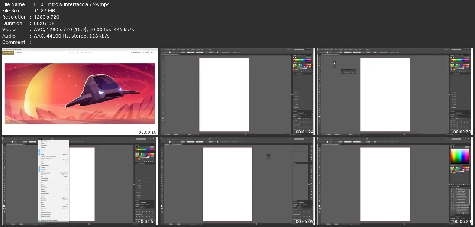Click the open dropdown menu list in the 00:03:54 frame
This screenshot has height=227, width=475.
coord(54,181)
